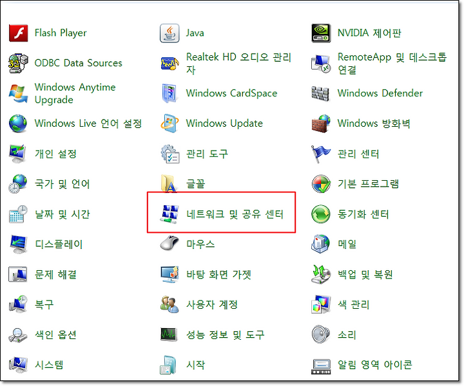Click the 메일 mail icon

(x=321, y=244)
